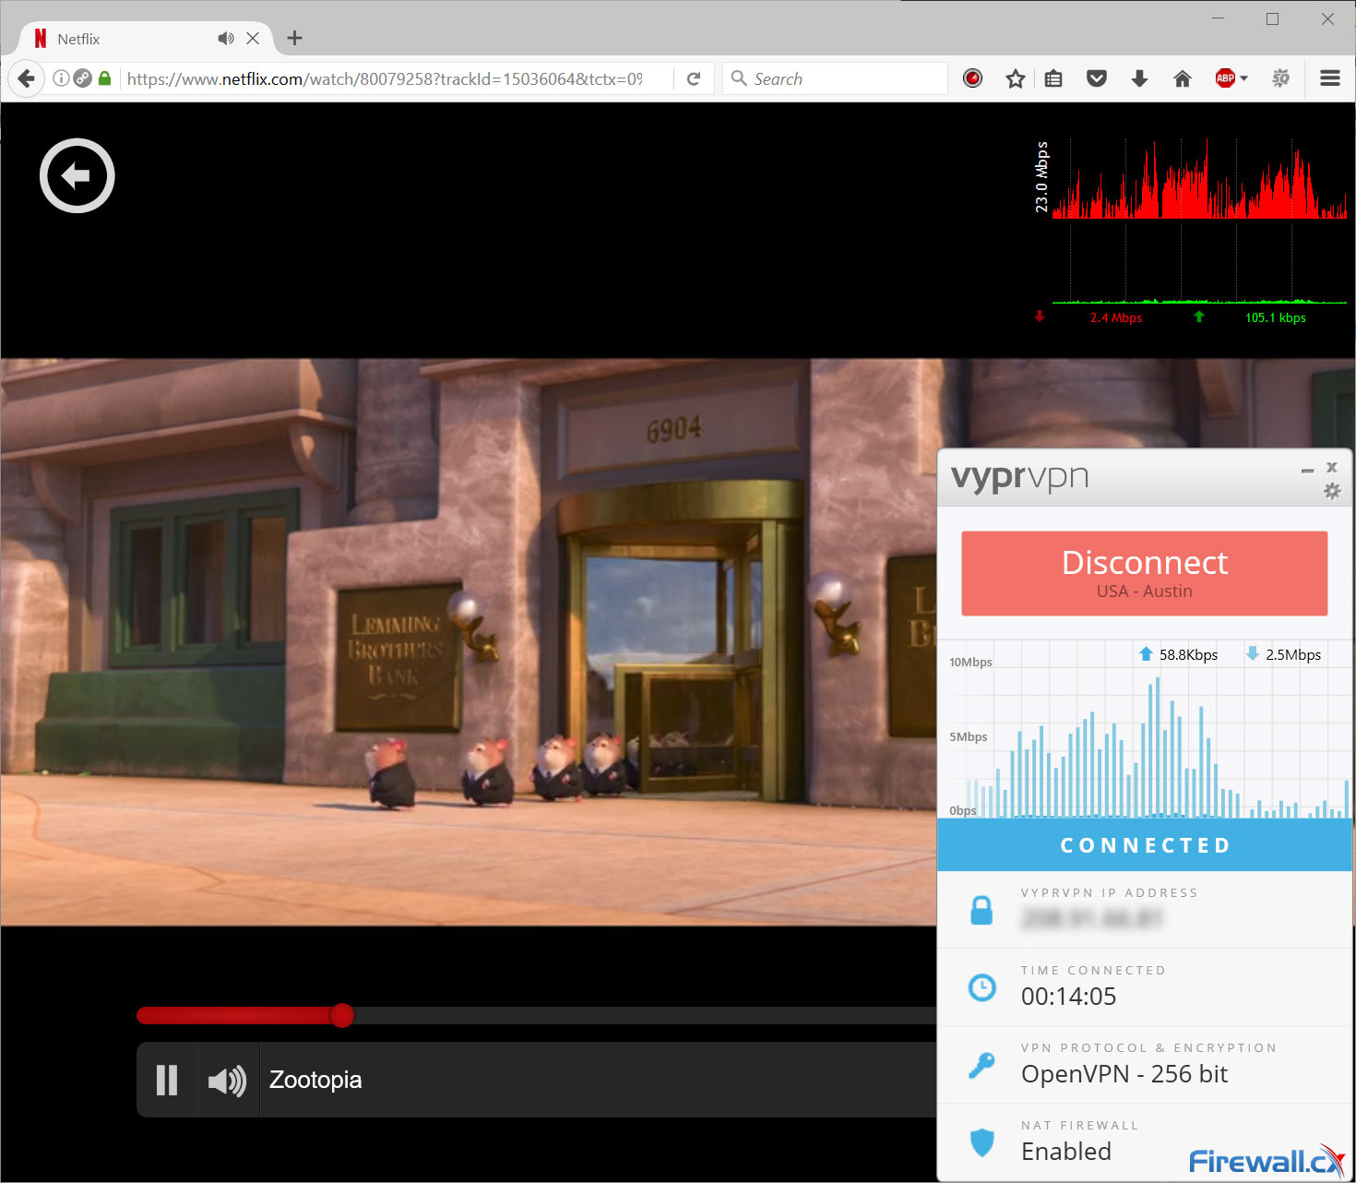Viewport: 1356px width, 1183px height.
Task: Close the VyprVPN window
Action: coord(1332,467)
